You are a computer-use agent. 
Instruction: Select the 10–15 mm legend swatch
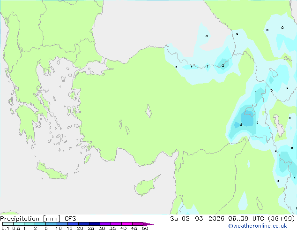(x=62, y=224)
